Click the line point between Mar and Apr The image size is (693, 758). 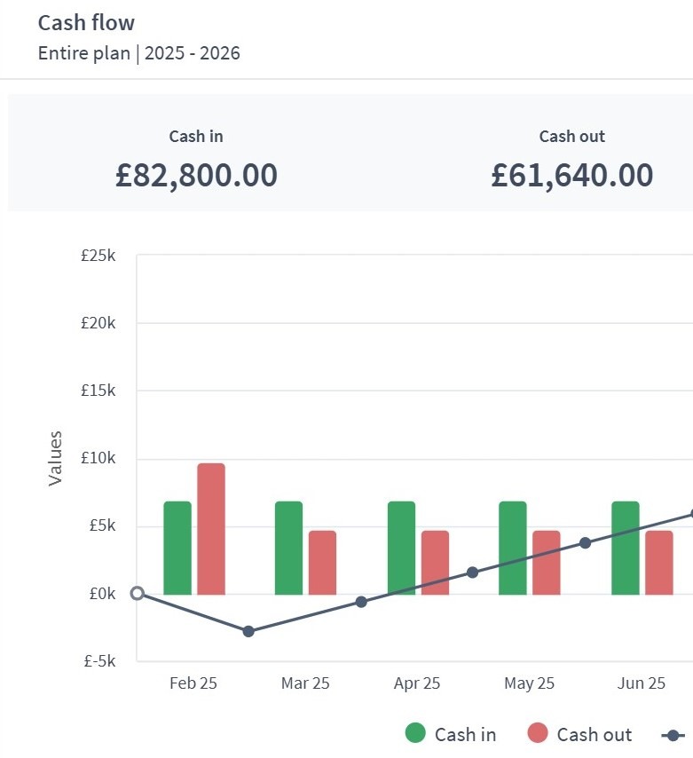361,602
